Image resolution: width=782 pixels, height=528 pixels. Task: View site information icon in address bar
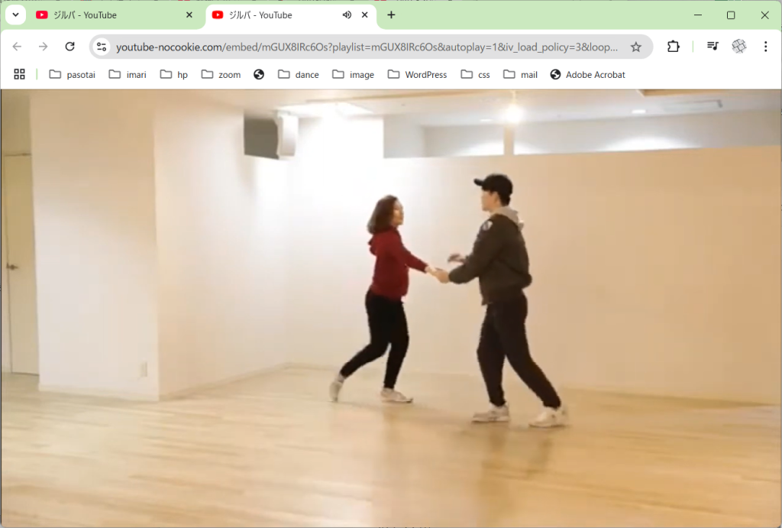coord(102,47)
